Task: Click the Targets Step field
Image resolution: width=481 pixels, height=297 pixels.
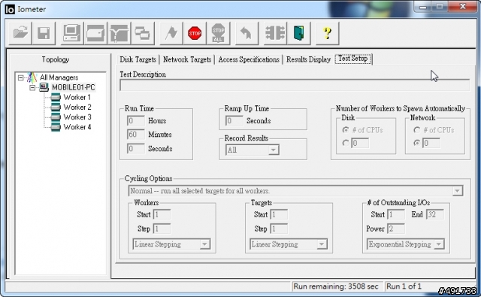Action: (x=279, y=229)
